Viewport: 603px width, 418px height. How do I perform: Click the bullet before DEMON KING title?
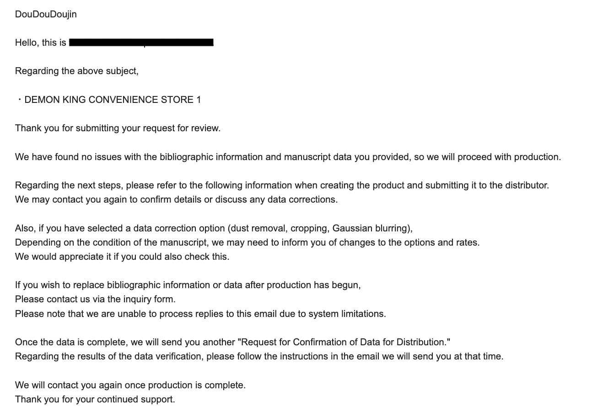(20, 100)
